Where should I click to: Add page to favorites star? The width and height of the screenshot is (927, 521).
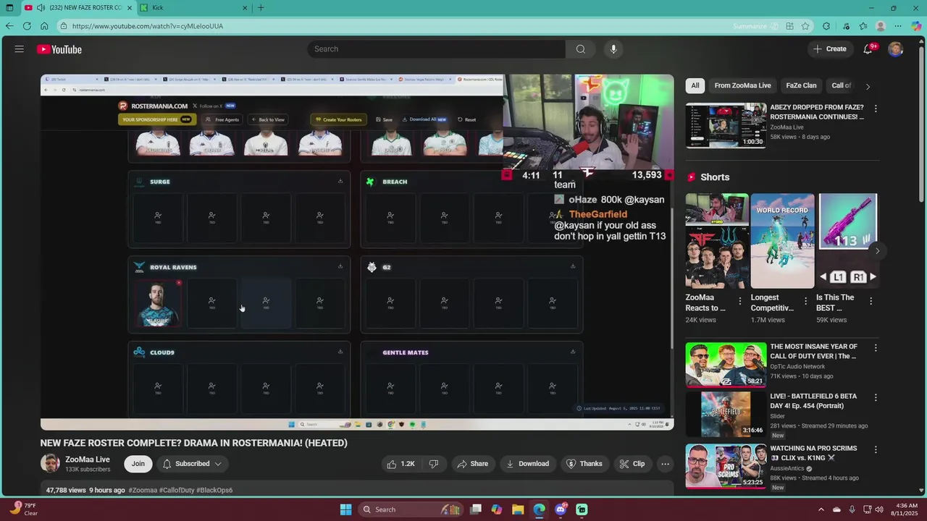coord(805,26)
